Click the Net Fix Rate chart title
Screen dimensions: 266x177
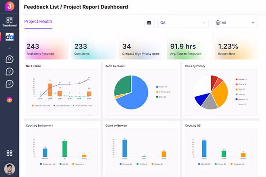(34, 66)
